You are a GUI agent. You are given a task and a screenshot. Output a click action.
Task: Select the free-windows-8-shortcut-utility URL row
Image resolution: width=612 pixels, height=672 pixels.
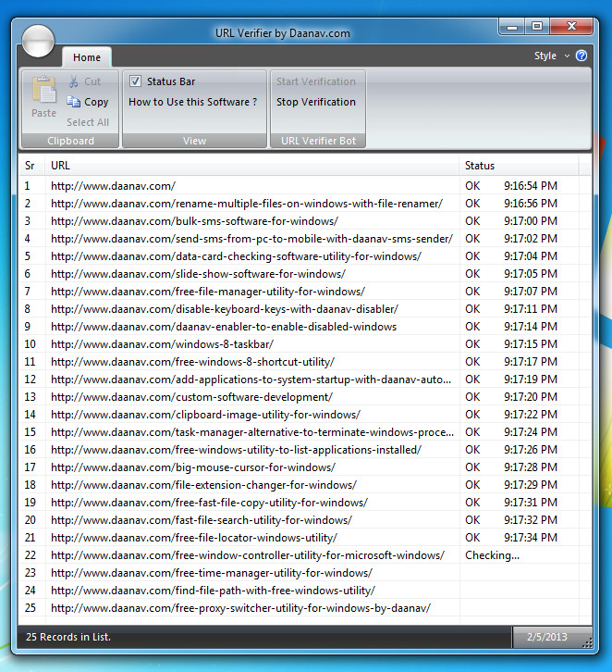click(x=305, y=362)
